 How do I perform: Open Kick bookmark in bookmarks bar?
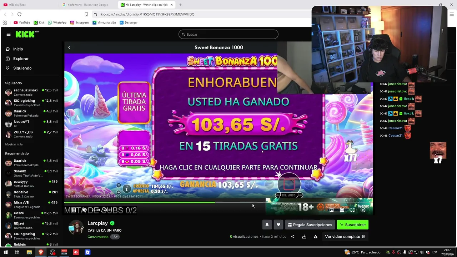point(39,22)
